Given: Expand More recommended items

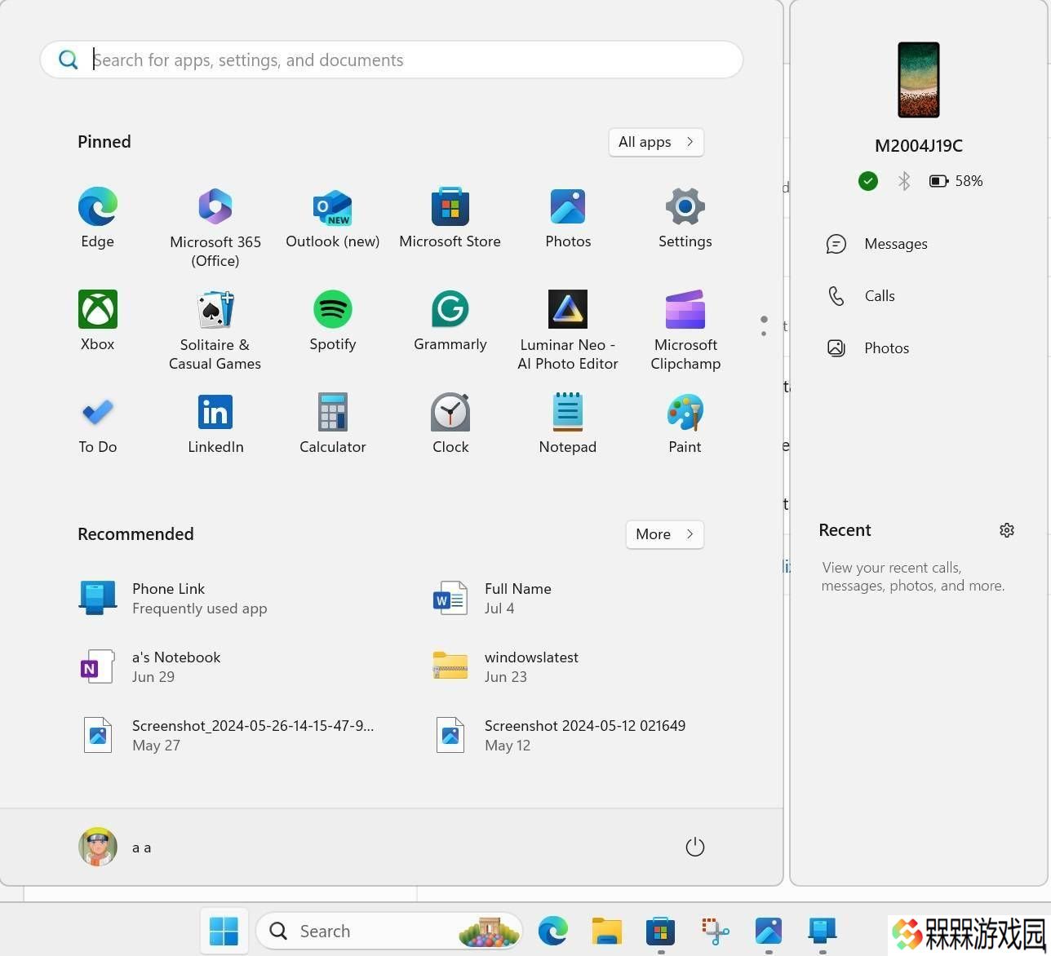Looking at the screenshot, I should tap(665, 534).
